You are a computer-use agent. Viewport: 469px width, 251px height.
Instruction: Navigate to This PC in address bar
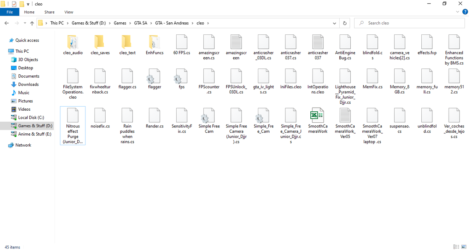tap(57, 23)
